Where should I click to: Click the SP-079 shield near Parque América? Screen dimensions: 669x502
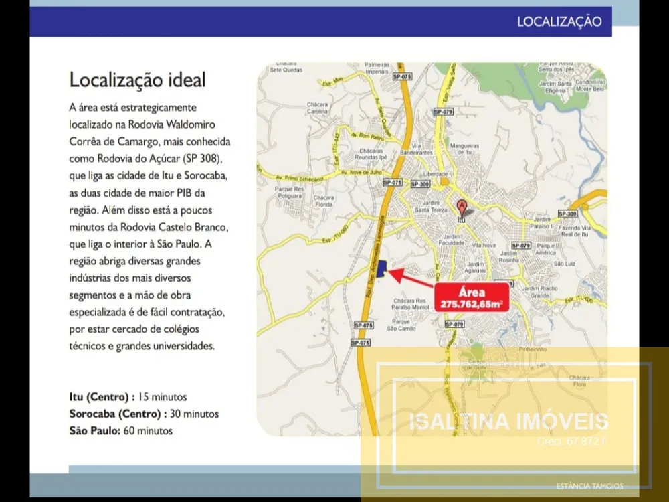(x=520, y=246)
